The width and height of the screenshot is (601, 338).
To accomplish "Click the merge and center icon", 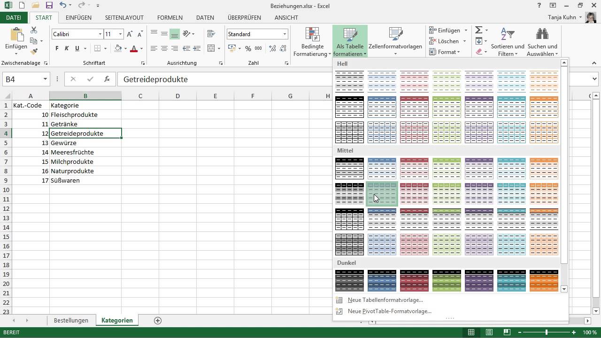I will point(211,48).
